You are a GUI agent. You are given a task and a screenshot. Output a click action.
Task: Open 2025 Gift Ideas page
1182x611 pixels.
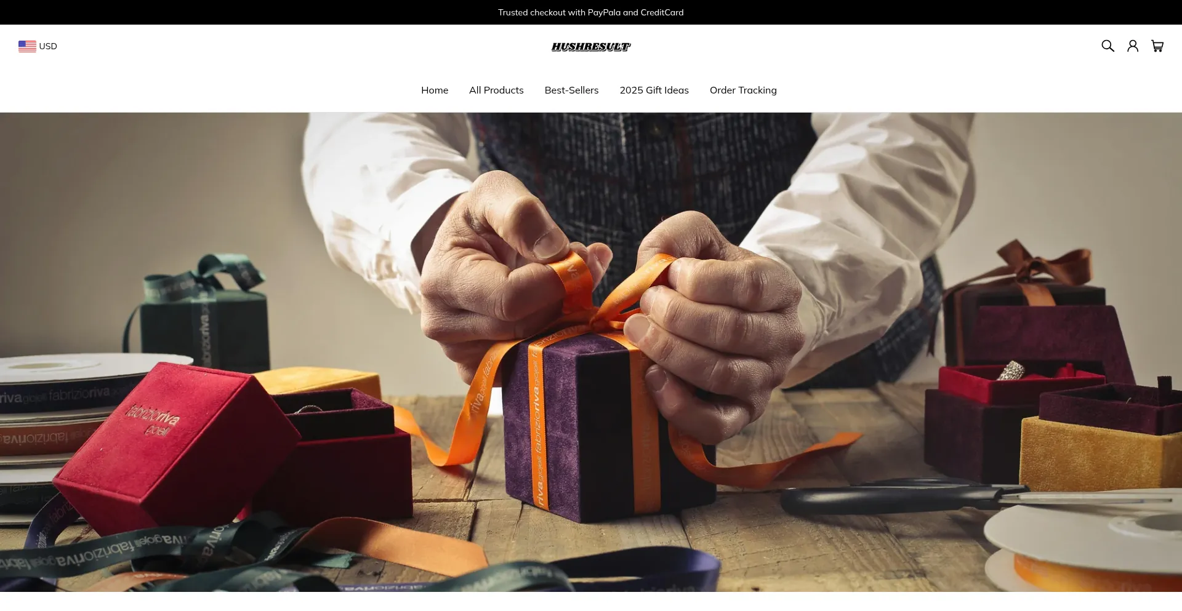(654, 90)
